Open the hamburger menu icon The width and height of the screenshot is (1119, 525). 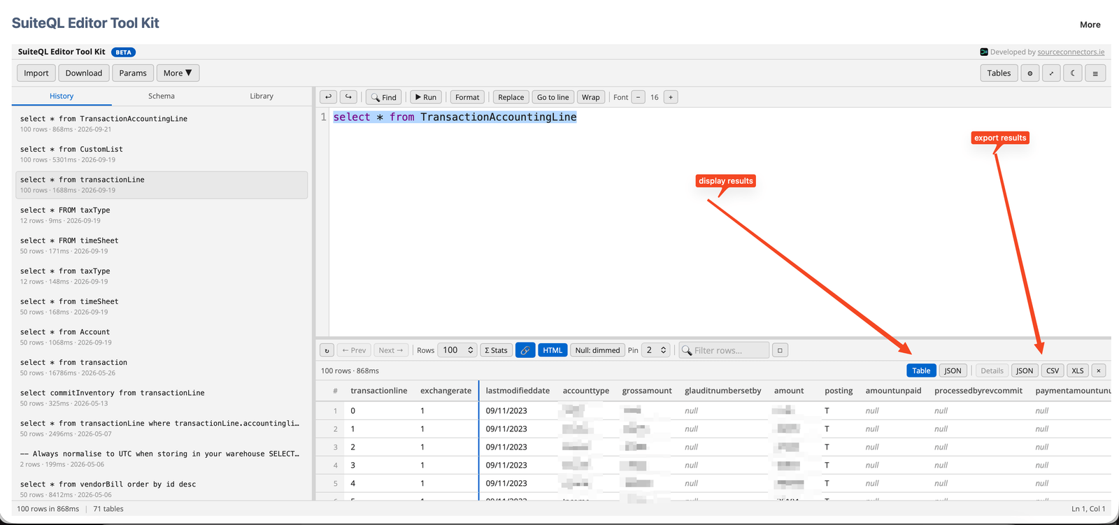(1095, 73)
